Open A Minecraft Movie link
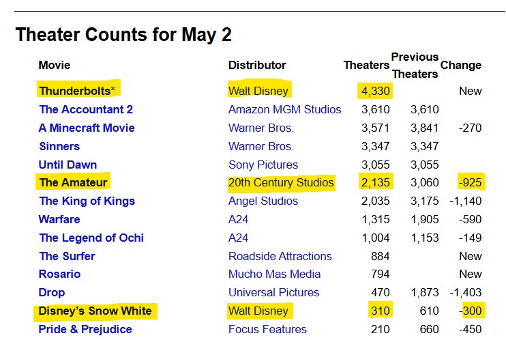 pyautogui.click(x=87, y=128)
